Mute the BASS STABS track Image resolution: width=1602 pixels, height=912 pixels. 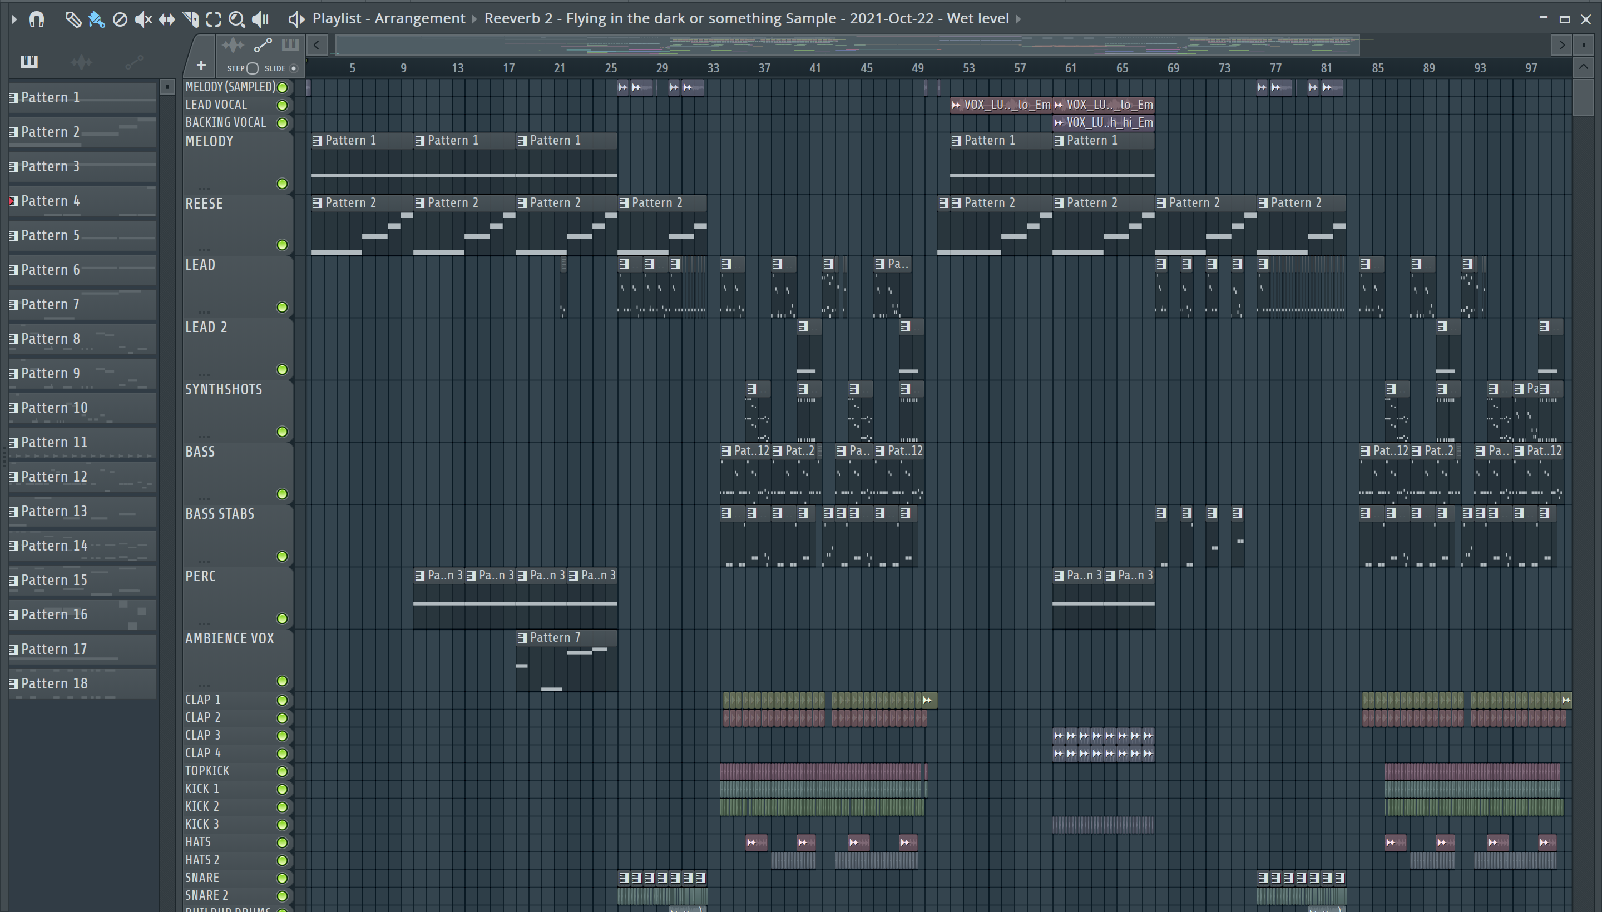tap(283, 556)
